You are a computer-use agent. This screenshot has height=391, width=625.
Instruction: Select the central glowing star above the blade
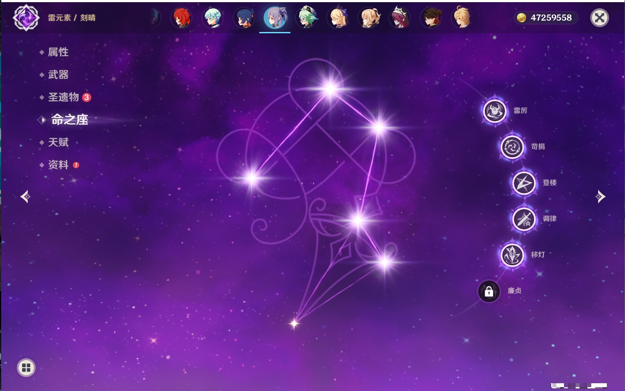point(358,221)
